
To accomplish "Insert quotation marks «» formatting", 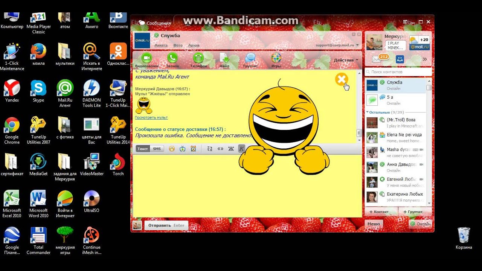I will coord(221,149).
